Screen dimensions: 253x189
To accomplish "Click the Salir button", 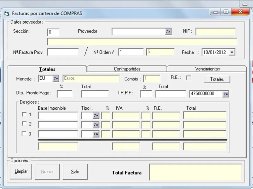I will pos(75,172).
